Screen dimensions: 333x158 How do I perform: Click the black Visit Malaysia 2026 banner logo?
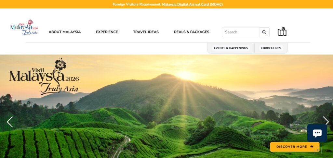click(44, 77)
